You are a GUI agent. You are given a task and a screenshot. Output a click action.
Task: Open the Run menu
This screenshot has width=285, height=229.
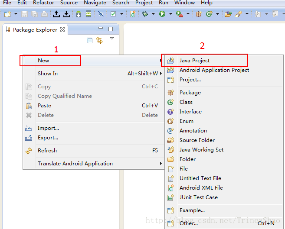(x=164, y=3)
